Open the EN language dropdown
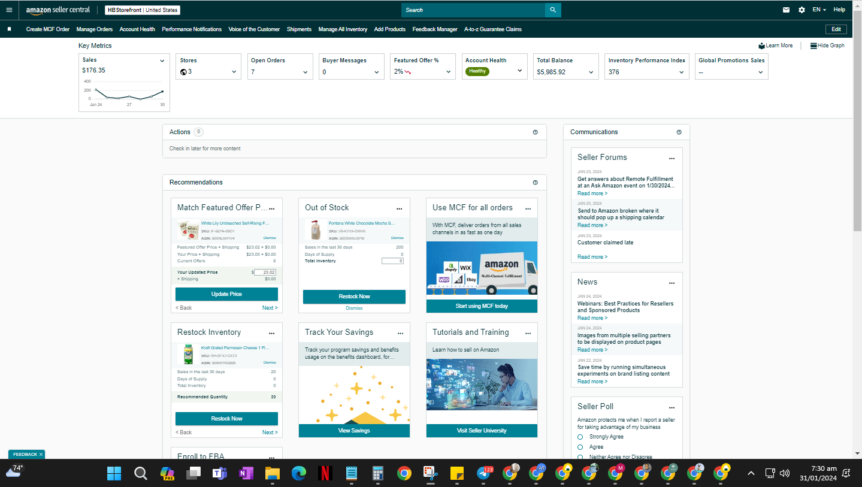 tap(819, 10)
